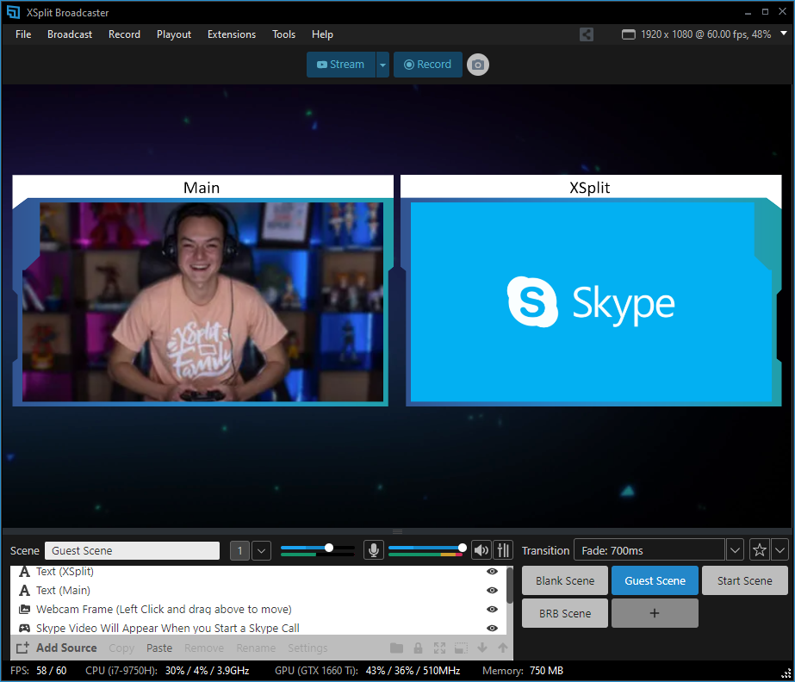Expand the dropdown next to the star

pyautogui.click(x=779, y=550)
